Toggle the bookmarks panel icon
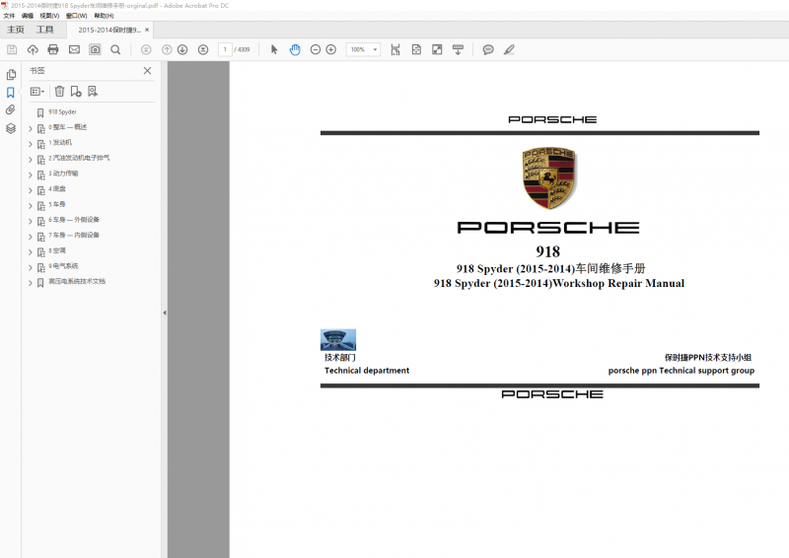 [x=10, y=93]
